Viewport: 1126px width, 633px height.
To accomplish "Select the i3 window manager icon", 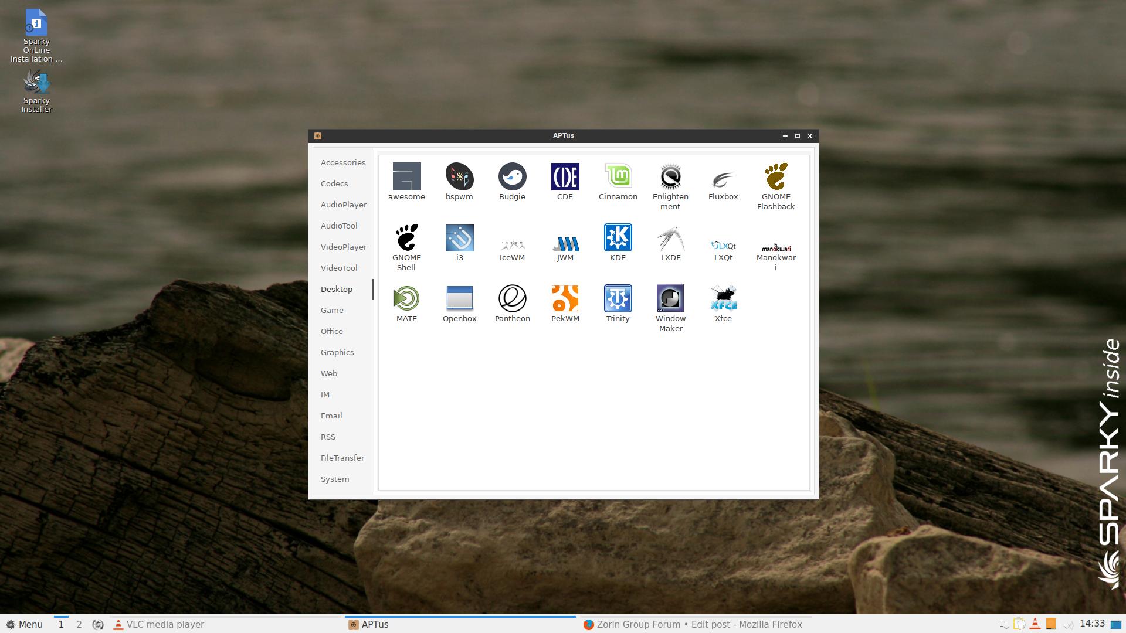I will point(459,238).
